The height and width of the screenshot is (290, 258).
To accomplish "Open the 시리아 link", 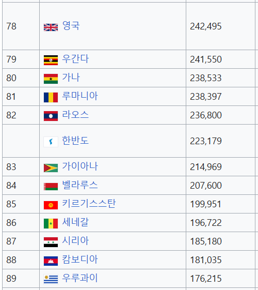I will [x=75, y=241].
